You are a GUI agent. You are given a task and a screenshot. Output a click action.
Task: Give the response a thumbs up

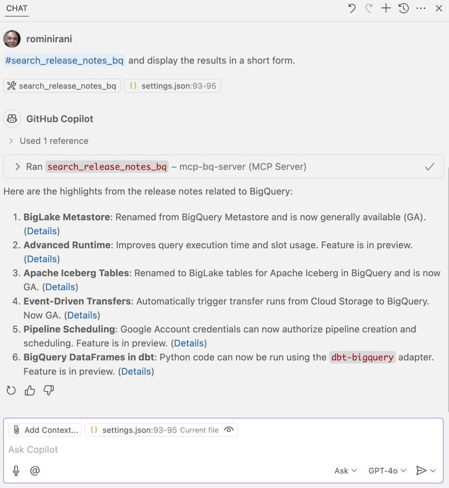click(x=29, y=390)
